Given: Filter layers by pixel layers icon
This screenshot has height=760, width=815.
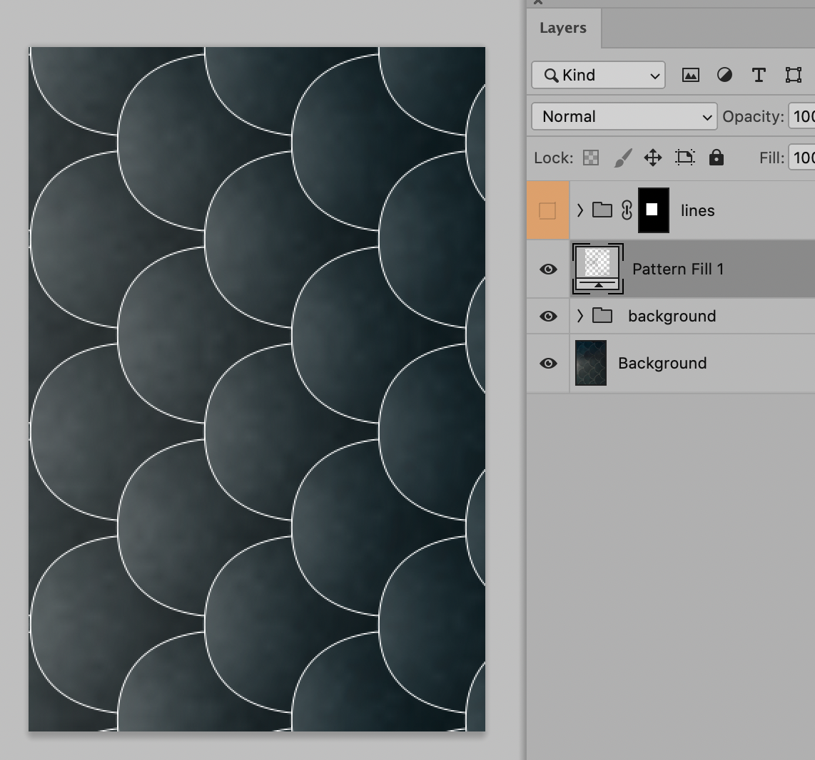Looking at the screenshot, I should 689,75.
